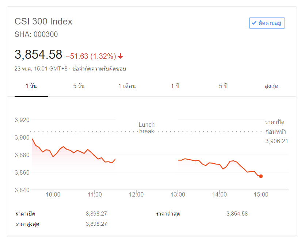The height and width of the screenshot is (240, 301).
Task: Switch to the สูงสุด max range tab
Action: [271, 86]
